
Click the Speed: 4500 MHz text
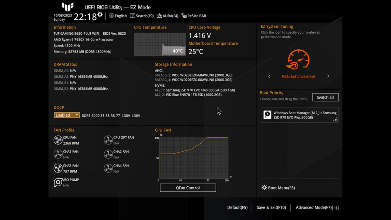tap(67, 46)
